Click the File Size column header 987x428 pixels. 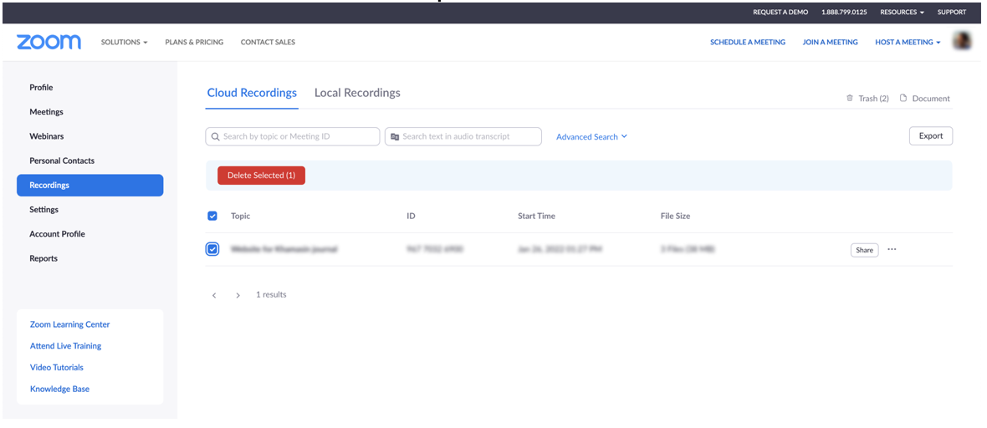pyautogui.click(x=675, y=216)
